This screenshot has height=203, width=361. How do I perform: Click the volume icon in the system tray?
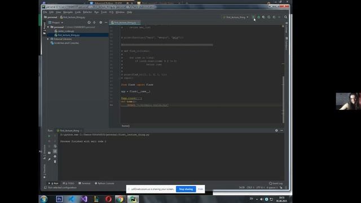[262, 199]
